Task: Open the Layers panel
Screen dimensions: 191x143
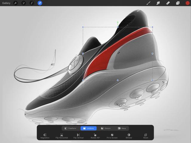Action: click(178, 3)
